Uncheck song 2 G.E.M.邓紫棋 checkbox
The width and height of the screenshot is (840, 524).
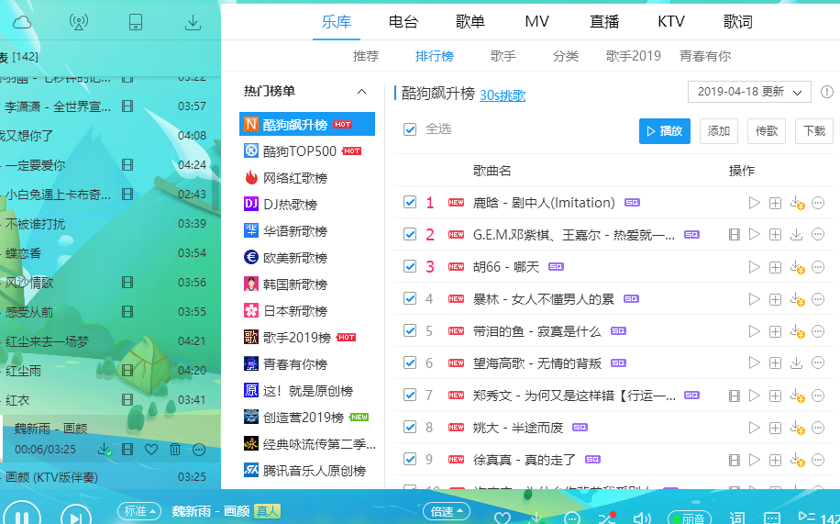(x=410, y=234)
